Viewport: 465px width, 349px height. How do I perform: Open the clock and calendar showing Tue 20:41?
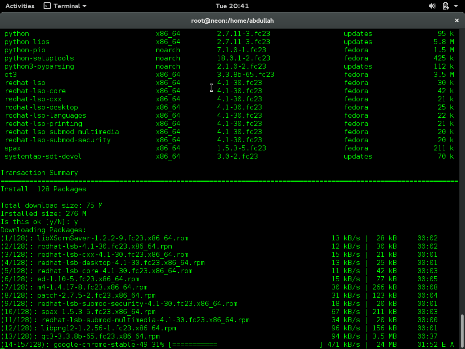click(x=232, y=6)
